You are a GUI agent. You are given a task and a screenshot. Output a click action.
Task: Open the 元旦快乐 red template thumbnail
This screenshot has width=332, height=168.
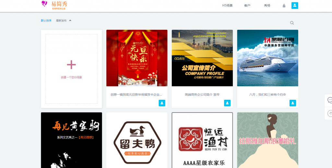[137, 58]
